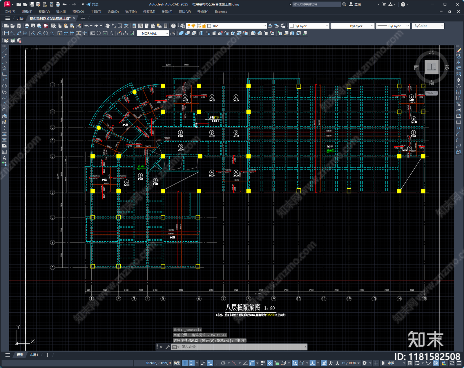This screenshot has height=368, width=464.
Task: Select the Circle tool in draw toolbar
Action: pos(4,86)
